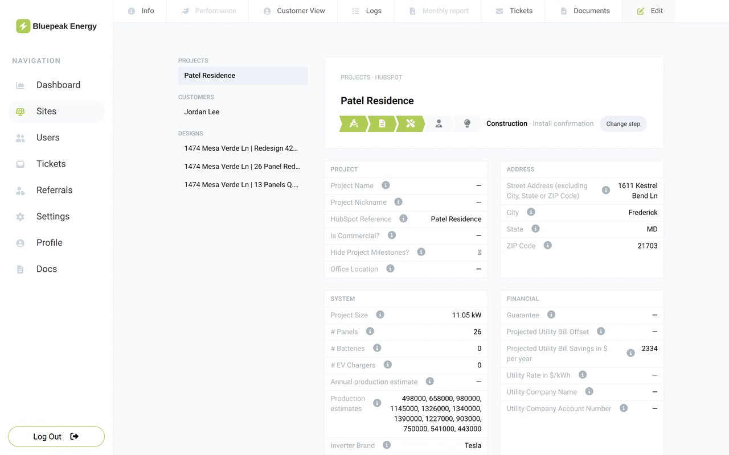729x455 pixels.
Task: Click the person step icon in progress bar
Action: coord(439,123)
